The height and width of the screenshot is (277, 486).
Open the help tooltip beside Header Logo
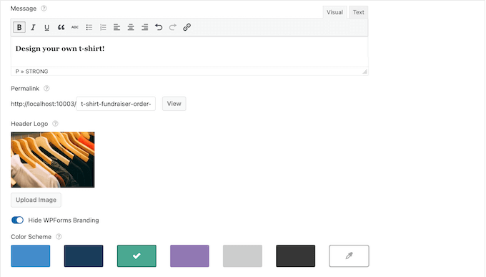click(x=55, y=124)
